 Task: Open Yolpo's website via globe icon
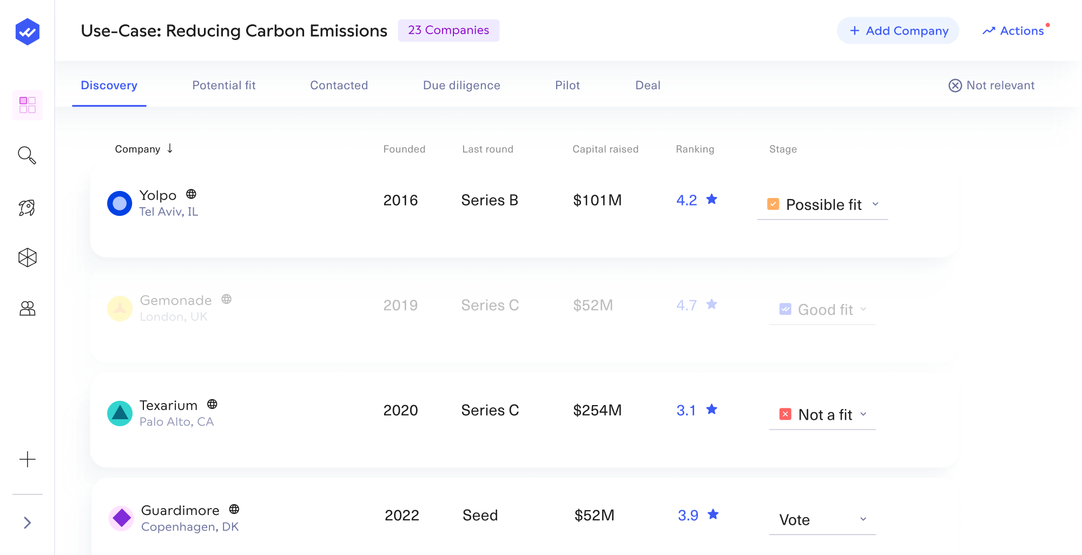(193, 194)
